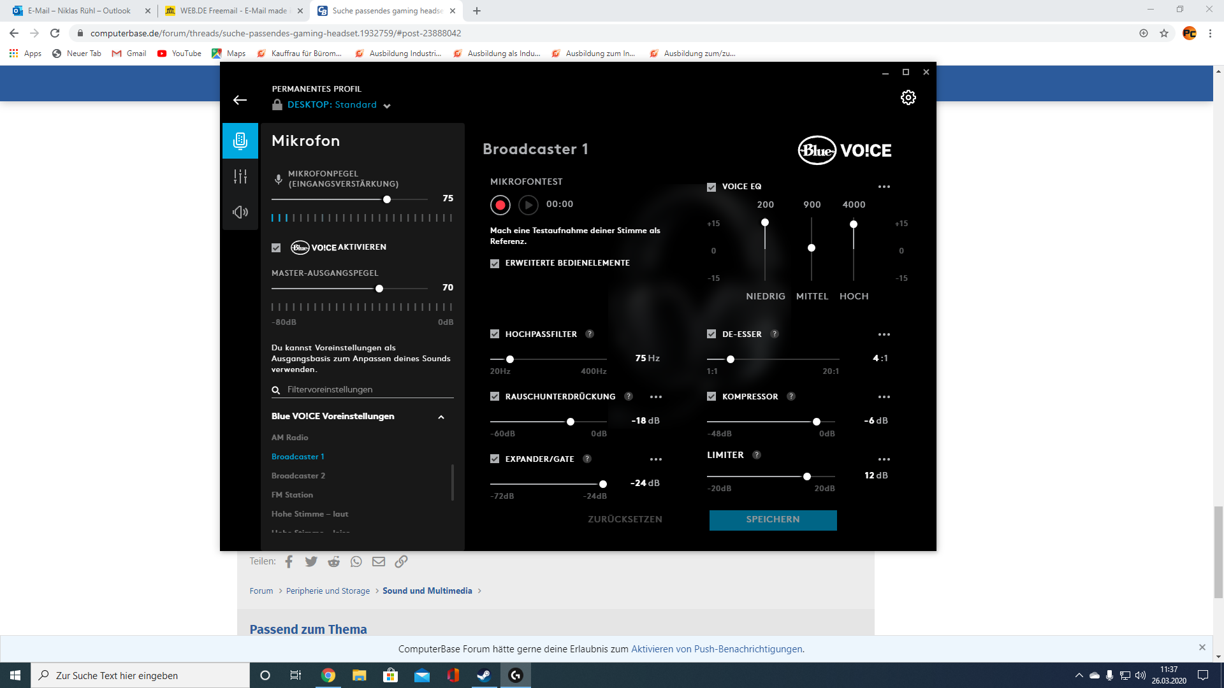Viewport: 1224px width, 688px height.
Task: Select the FM Station preset
Action: coord(292,495)
